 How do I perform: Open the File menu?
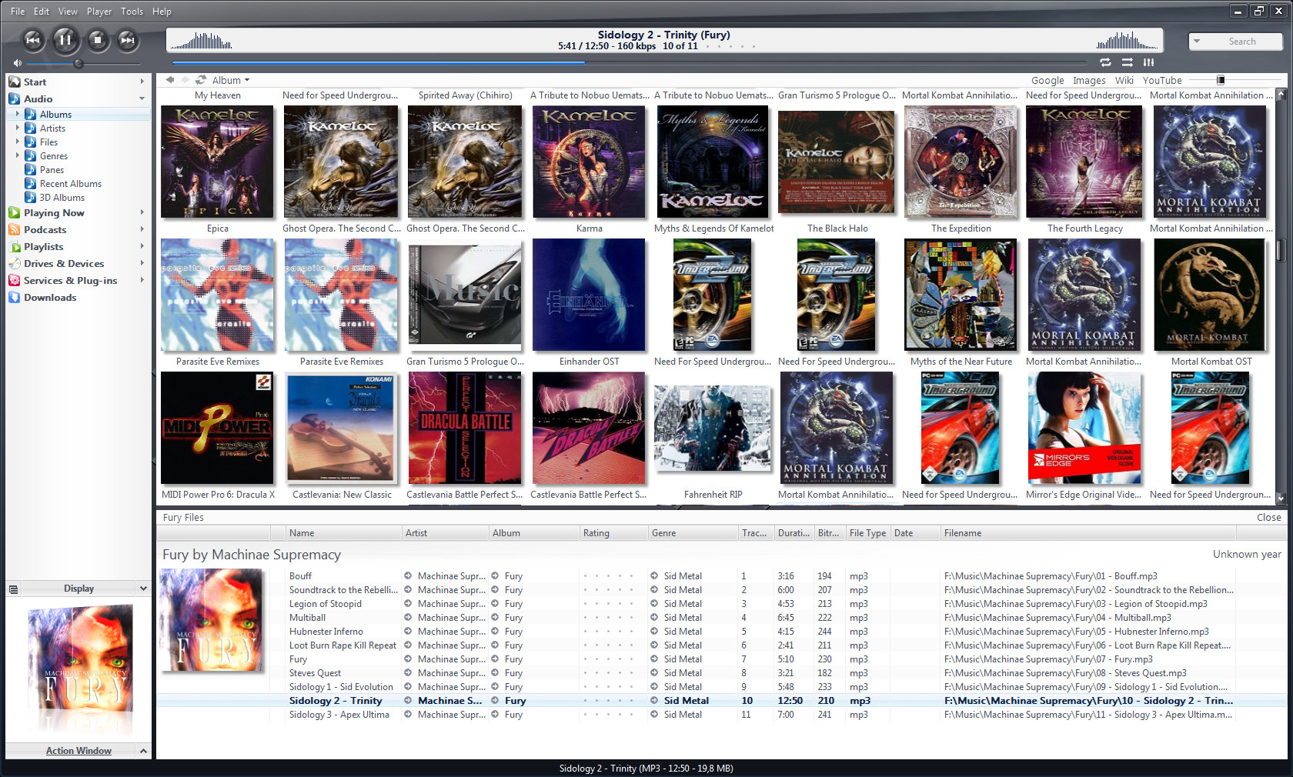[18, 12]
